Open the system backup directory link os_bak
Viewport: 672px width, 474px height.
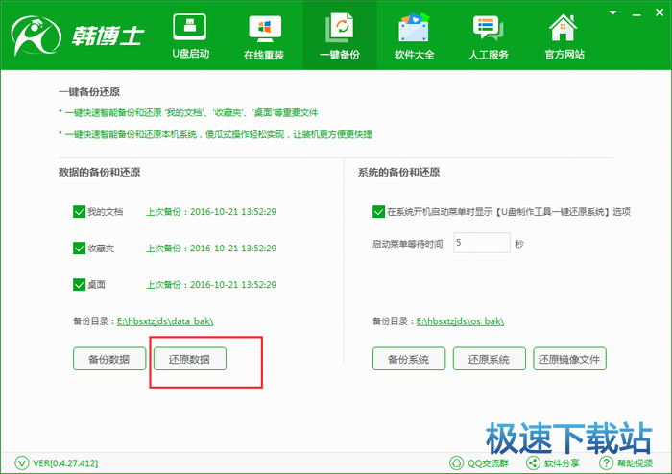460,321
